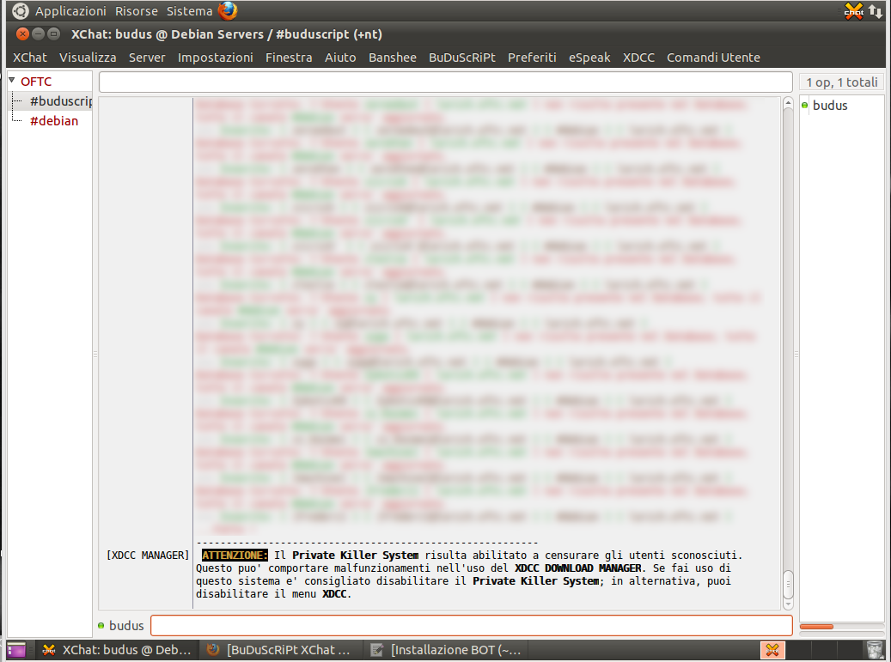Switch to the BuDuScRiPt XChat Firefox taskbar window
The height and width of the screenshot is (662, 891).
(279, 649)
